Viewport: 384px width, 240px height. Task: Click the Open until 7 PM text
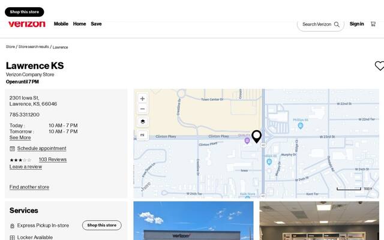22,82
